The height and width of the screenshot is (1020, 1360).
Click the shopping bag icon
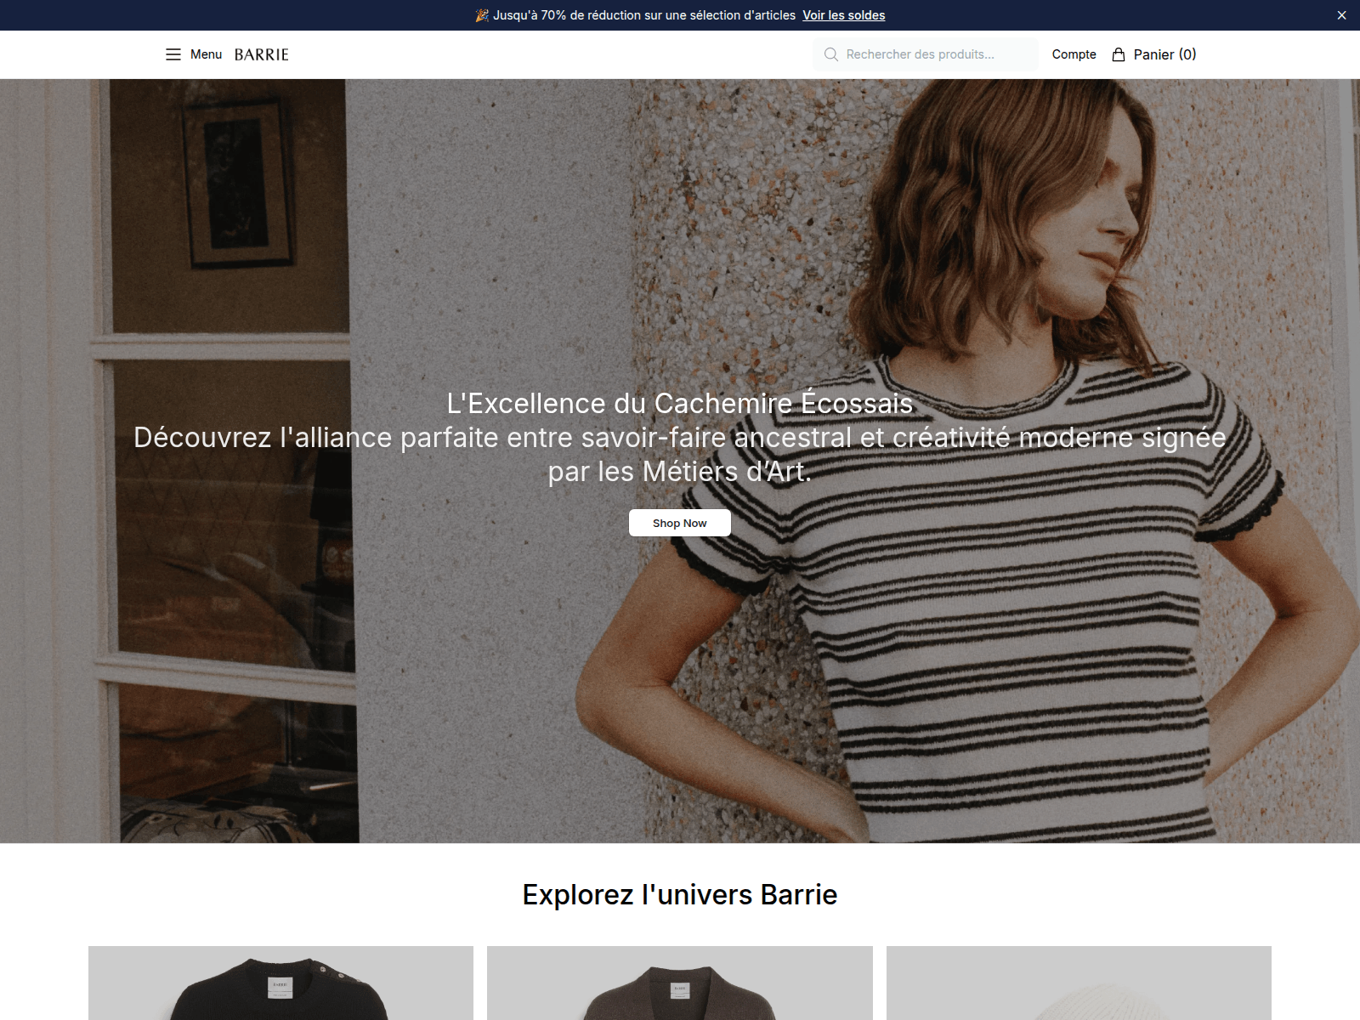click(1119, 54)
